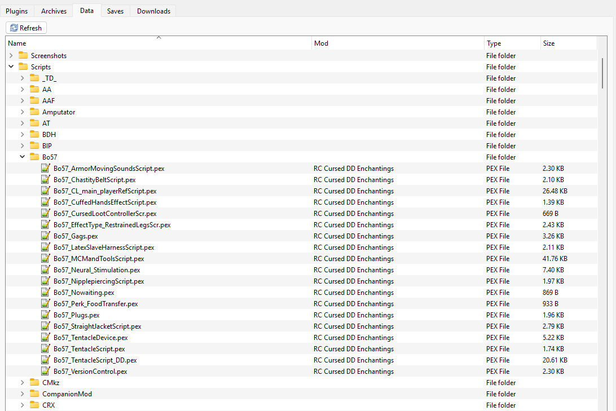
Task: Click the _TD_ folder icon
Action: coord(34,78)
